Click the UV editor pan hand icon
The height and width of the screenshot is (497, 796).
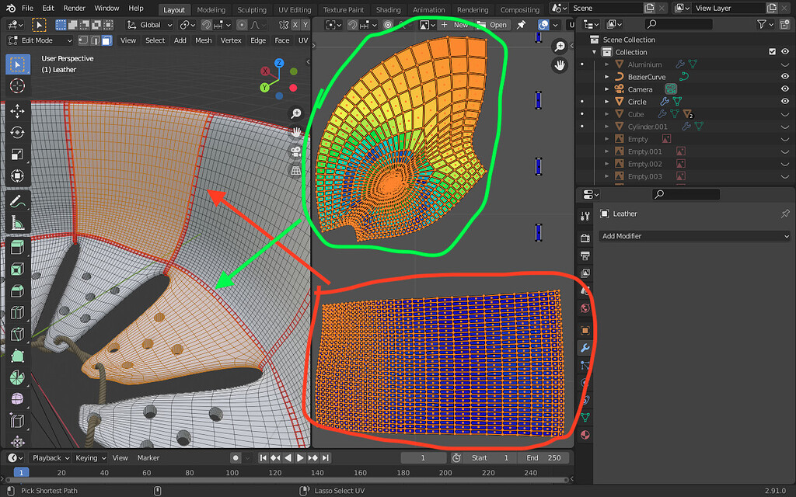(x=560, y=65)
